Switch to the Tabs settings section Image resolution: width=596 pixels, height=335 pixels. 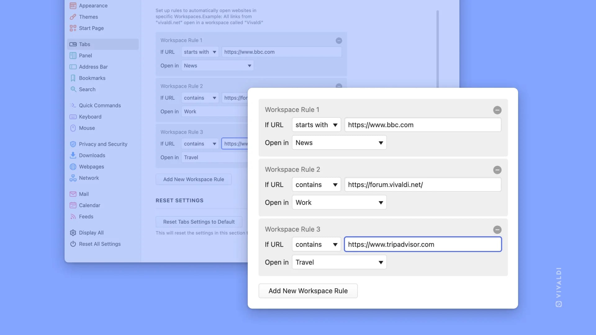[84, 44]
